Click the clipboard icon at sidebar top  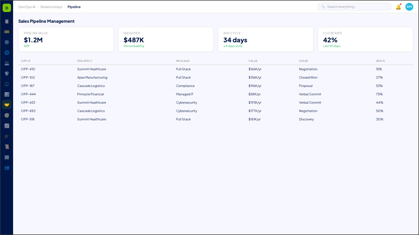coord(7,21)
